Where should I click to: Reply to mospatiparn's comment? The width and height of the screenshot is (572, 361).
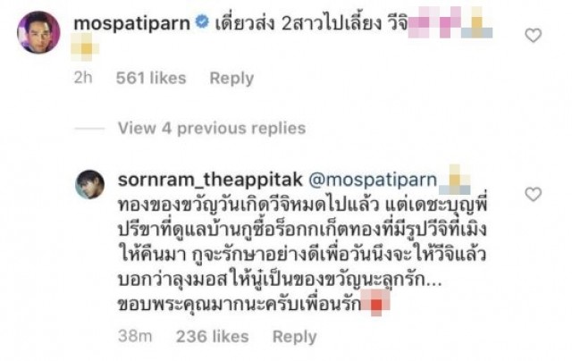tap(231, 79)
